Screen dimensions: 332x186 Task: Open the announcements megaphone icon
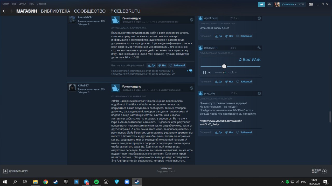pos(261,4)
